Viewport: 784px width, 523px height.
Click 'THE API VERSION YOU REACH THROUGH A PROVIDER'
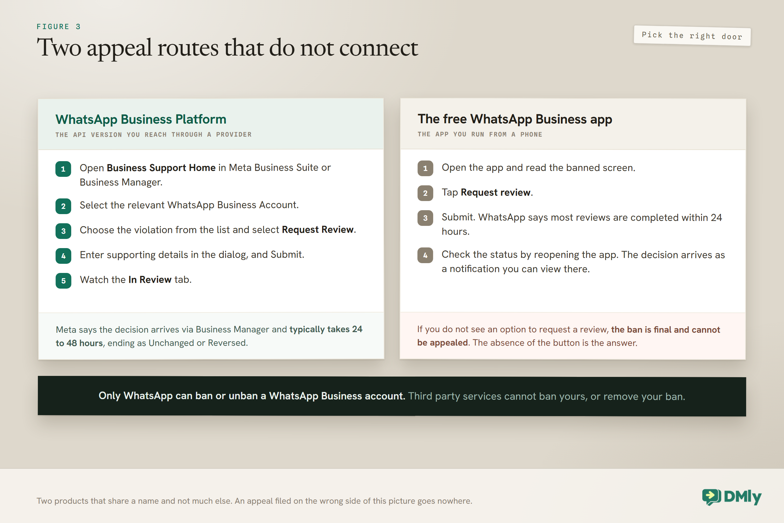click(x=153, y=135)
